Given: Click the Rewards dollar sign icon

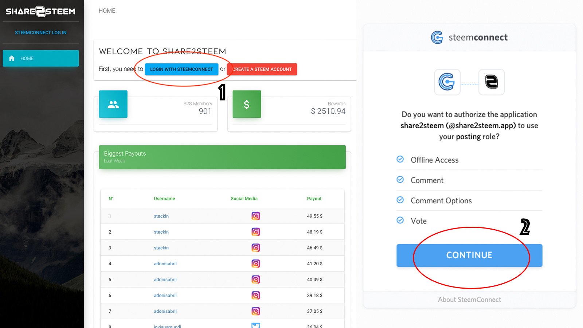Looking at the screenshot, I should 247,104.
